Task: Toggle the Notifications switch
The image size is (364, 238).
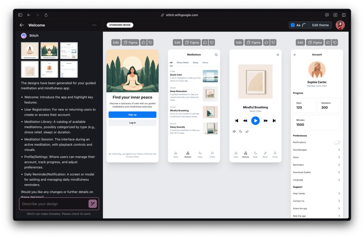Action: [x=337, y=142]
